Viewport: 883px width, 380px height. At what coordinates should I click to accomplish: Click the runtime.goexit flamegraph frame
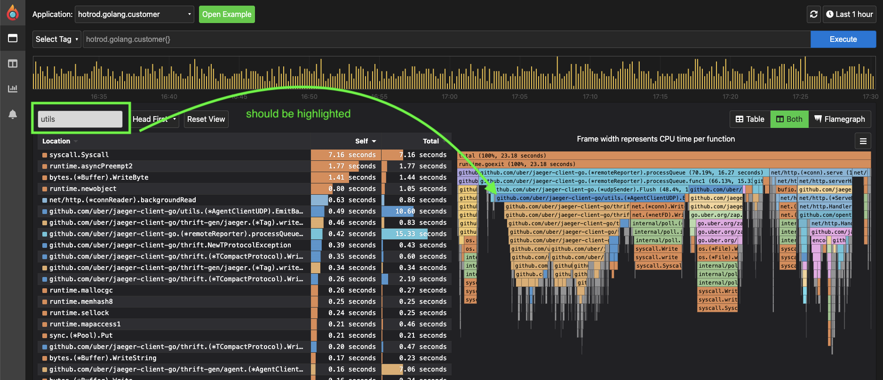[664, 164]
